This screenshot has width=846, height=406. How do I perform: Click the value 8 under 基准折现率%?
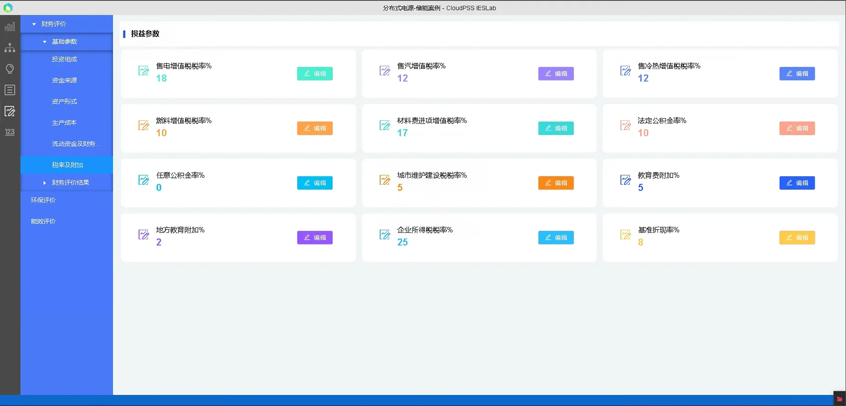pos(641,242)
